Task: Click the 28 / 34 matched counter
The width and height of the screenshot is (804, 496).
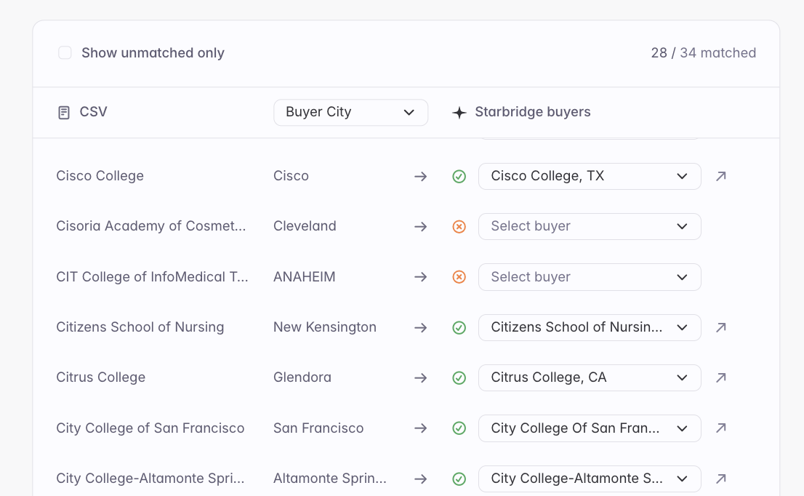Action: (x=704, y=53)
